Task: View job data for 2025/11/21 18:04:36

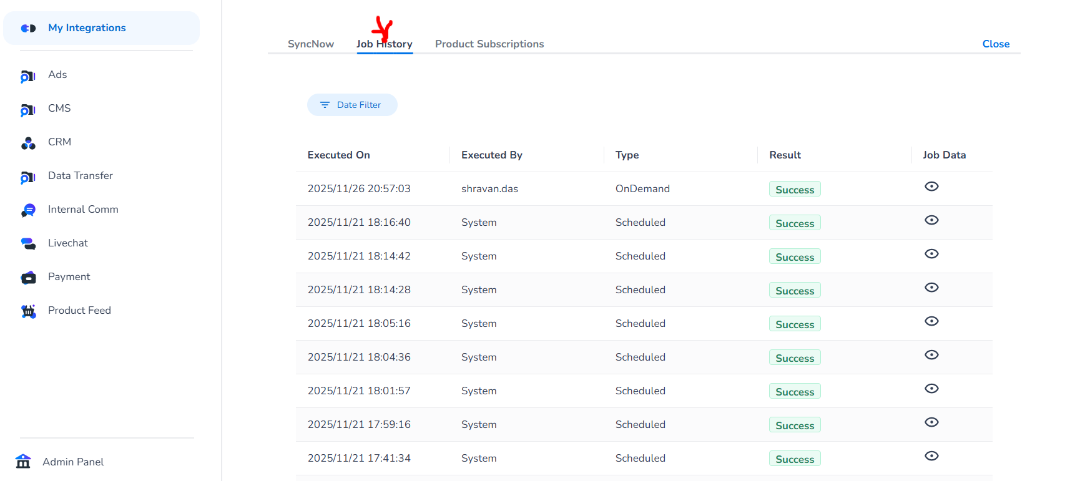Action: (931, 355)
